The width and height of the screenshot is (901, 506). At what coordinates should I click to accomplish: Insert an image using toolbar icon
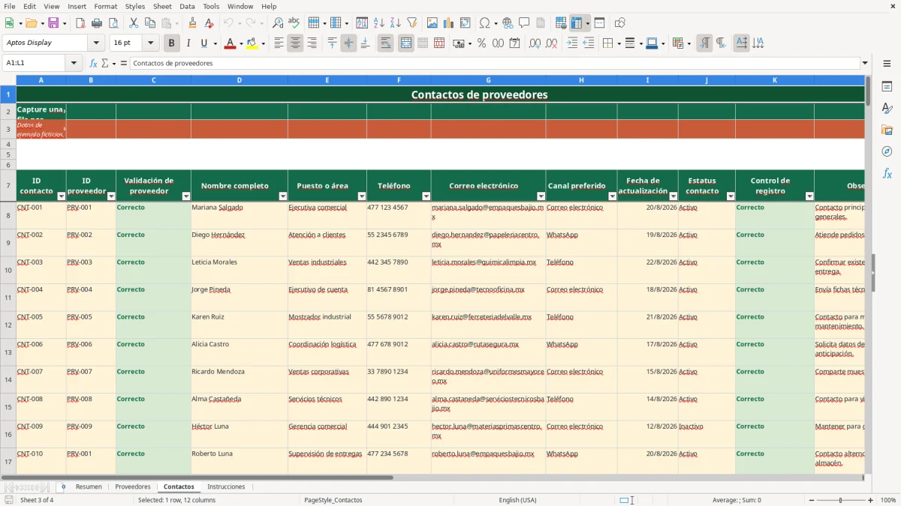click(432, 23)
